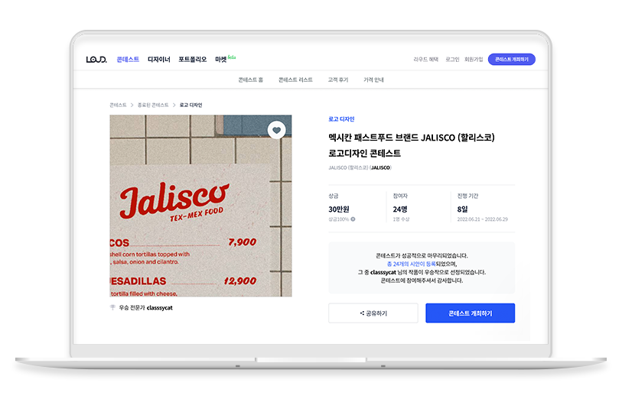Click the info icon beside 상금100%
The height and width of the screenshot is (399, 622).
click(353, 219)
